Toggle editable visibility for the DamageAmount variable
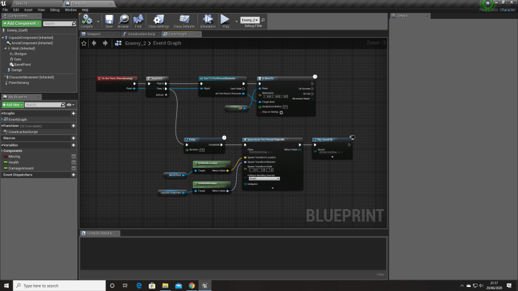The image size is (518, 291). pos(74,168)
